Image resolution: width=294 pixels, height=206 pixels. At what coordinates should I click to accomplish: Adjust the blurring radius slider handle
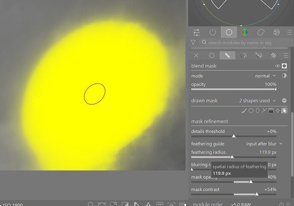(x=192, y=169)
